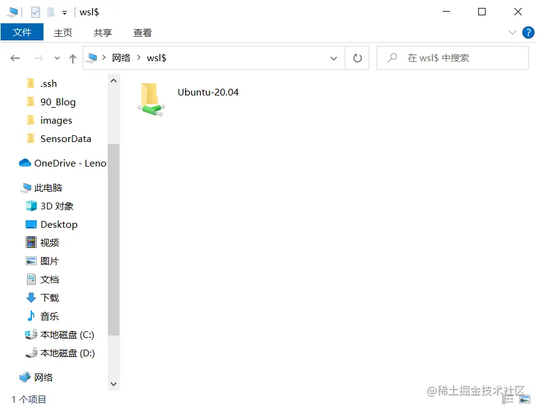Click the sidebar scroll up arrow
The image size is (537, 409).
point(114,81)
